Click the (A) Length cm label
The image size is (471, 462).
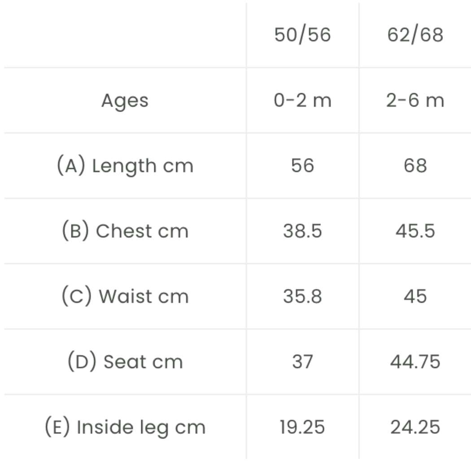(125, 166)
